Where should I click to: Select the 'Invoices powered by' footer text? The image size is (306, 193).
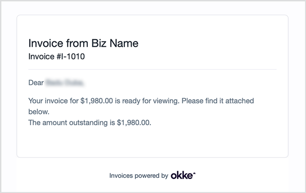click(x=139, y=176)
